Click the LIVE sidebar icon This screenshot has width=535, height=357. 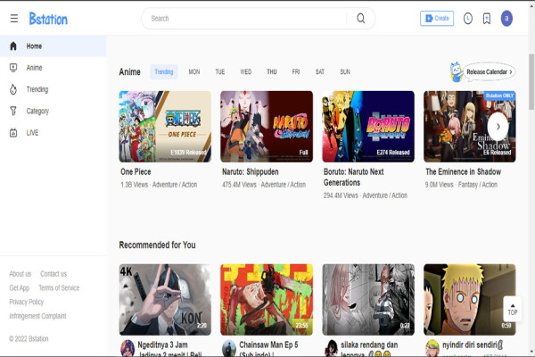(x=13, y=133)
